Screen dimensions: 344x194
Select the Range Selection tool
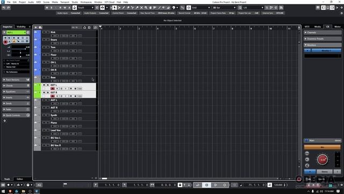pos(119,8)
